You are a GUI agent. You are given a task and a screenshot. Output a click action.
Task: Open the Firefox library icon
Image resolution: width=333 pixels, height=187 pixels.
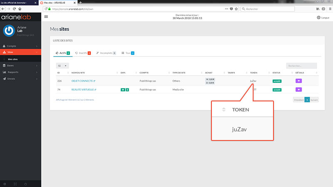coord(318,9)
